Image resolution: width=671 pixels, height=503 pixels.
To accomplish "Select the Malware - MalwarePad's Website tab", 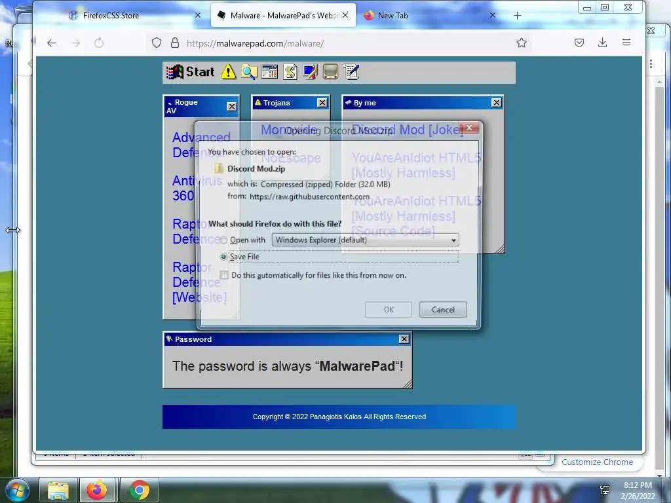I will tap(282, 16).
